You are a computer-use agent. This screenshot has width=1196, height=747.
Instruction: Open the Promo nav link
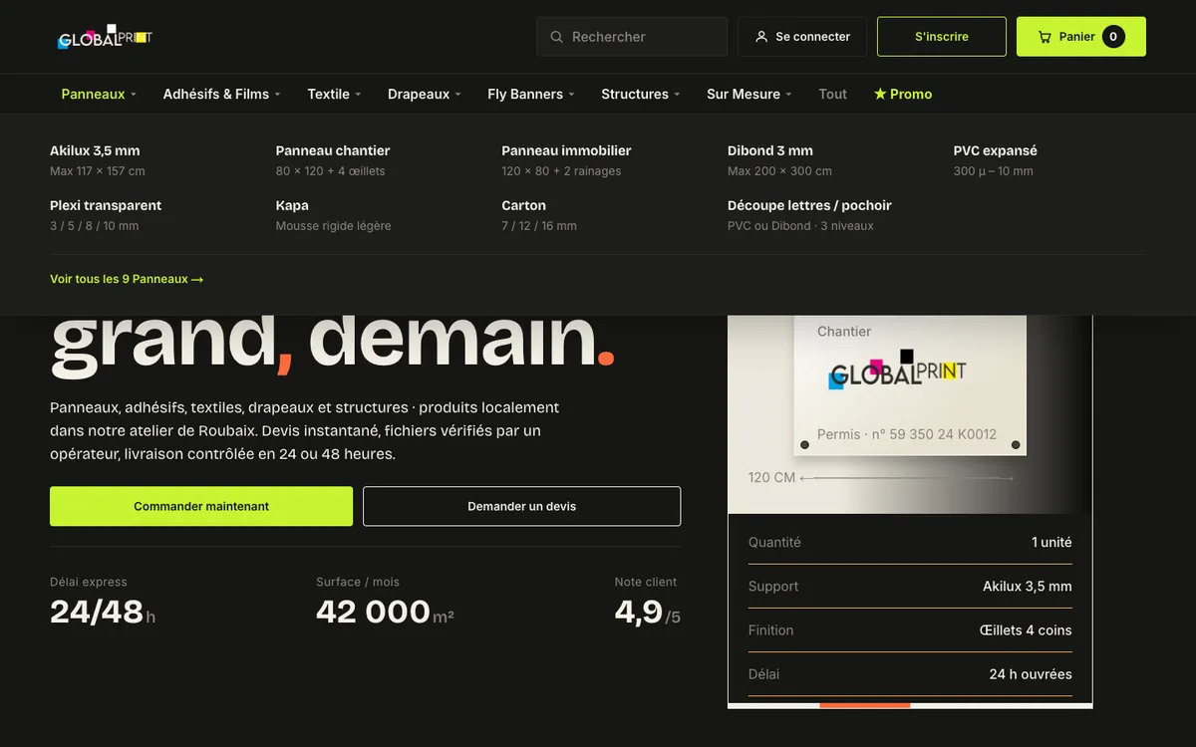(903, 94)
